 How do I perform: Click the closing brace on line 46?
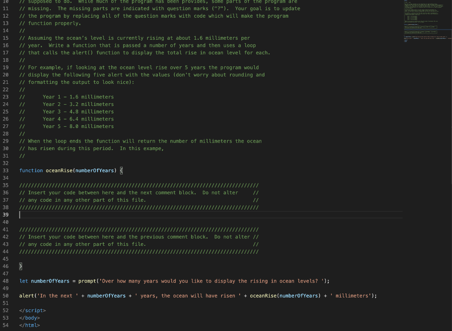tap(20, 266)
